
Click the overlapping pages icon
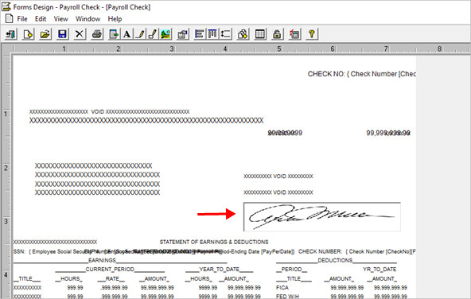(243, 34)
